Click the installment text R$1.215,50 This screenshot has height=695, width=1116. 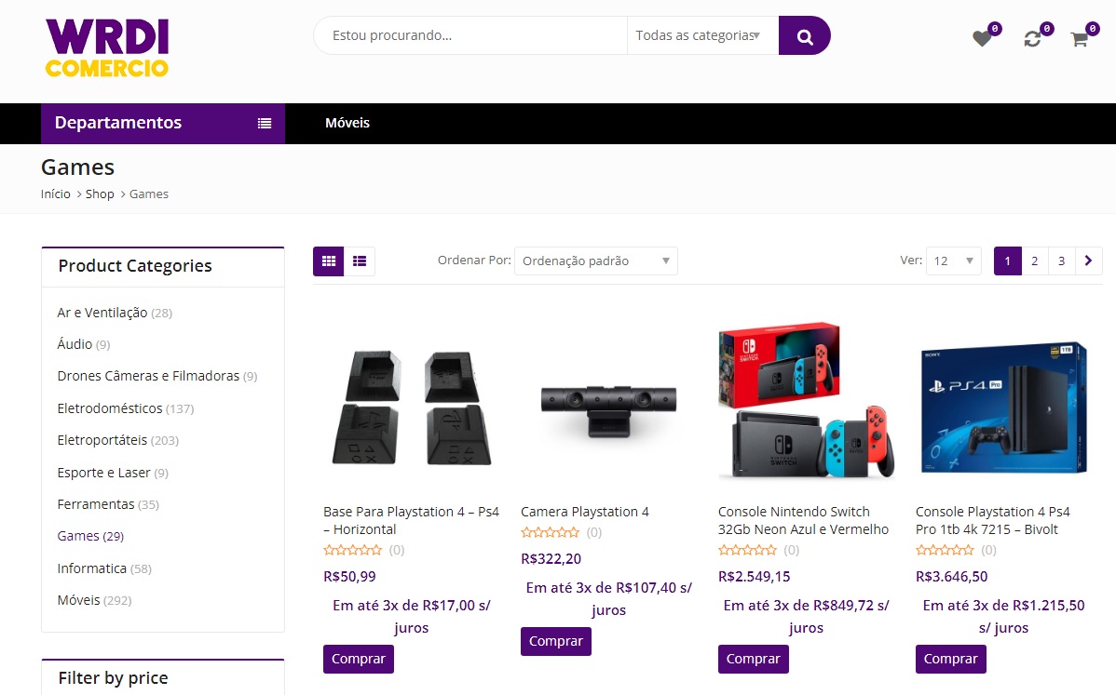[1003, 616]
